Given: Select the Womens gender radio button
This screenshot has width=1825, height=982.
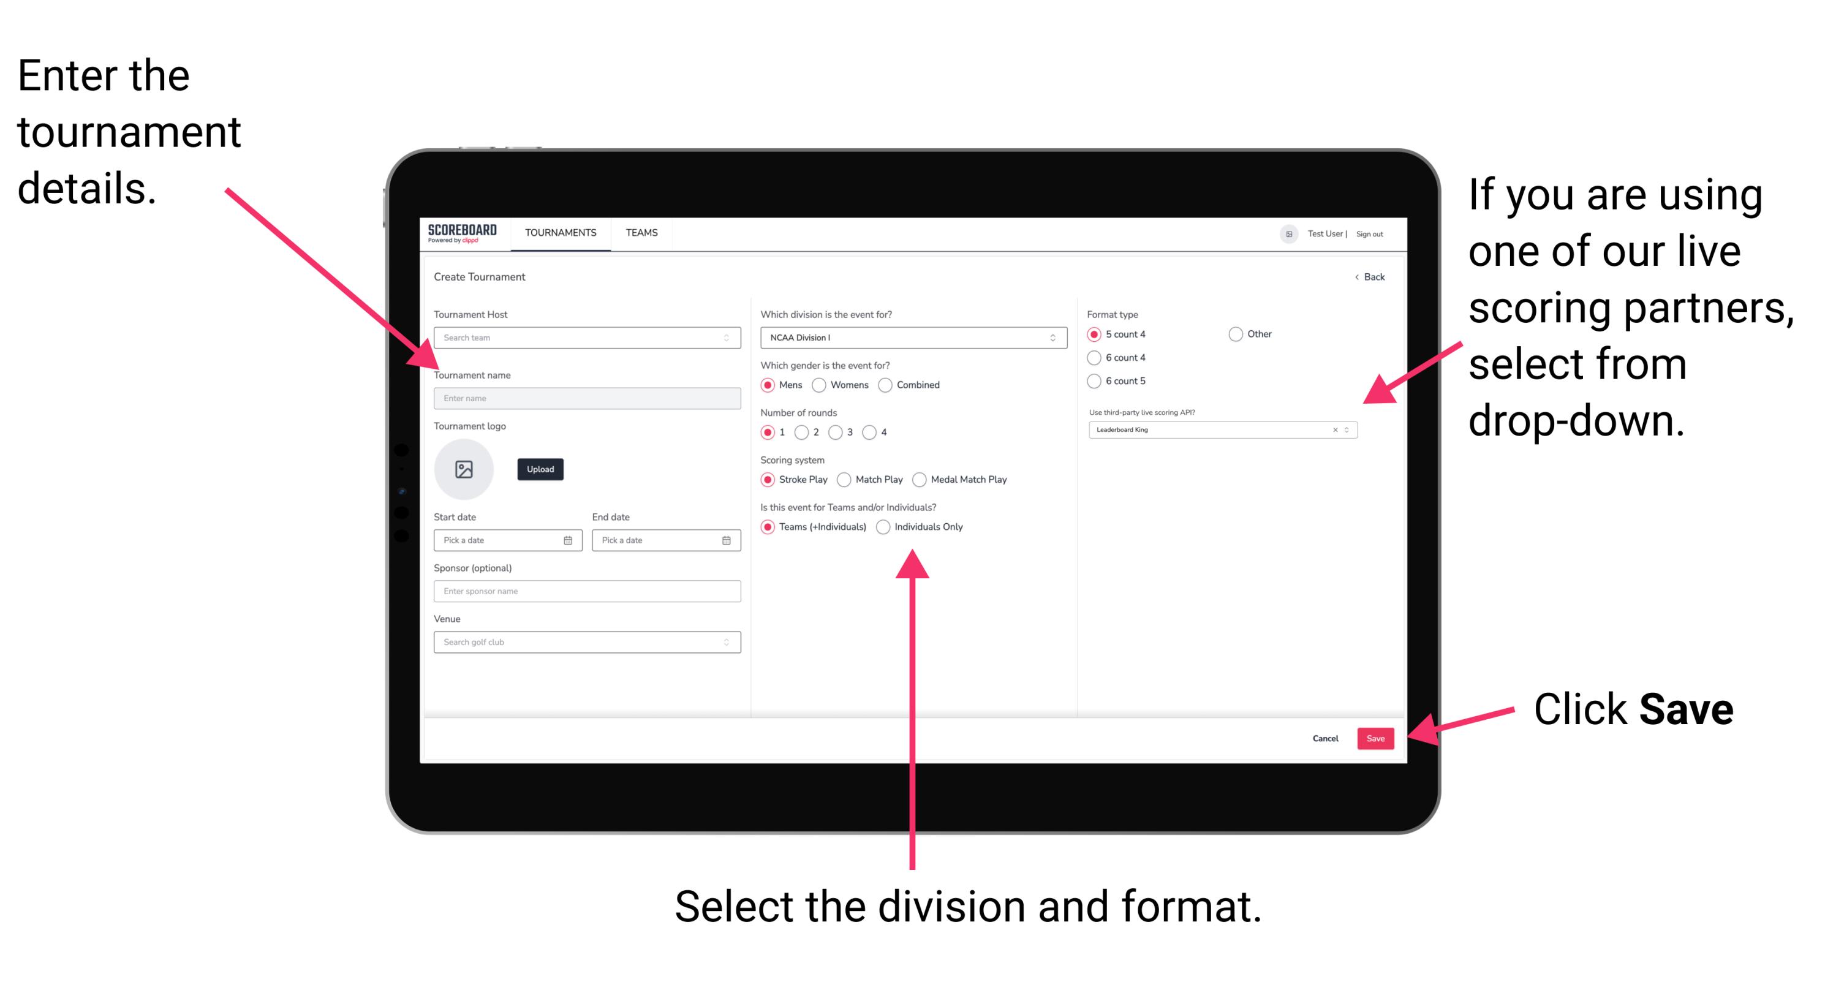Looking at the screenshot, I should pyautogui.click(x=820, y=385).
